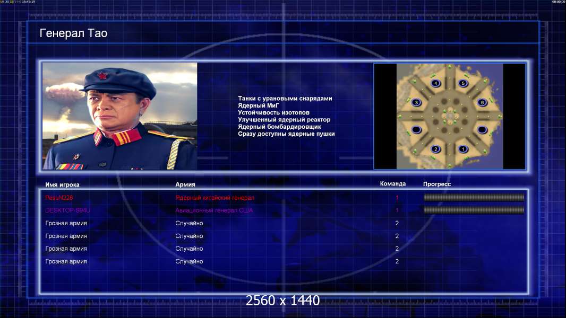Click General Tao portrait image

pos(120,116)
